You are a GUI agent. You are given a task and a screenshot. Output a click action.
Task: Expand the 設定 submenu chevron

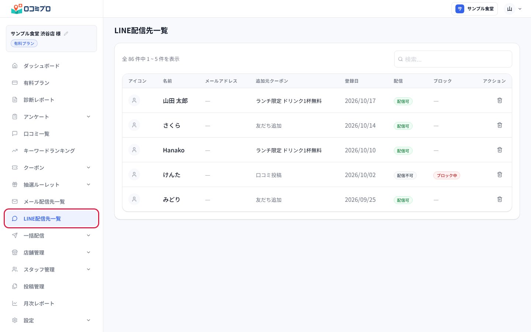[x=88, y=320]
